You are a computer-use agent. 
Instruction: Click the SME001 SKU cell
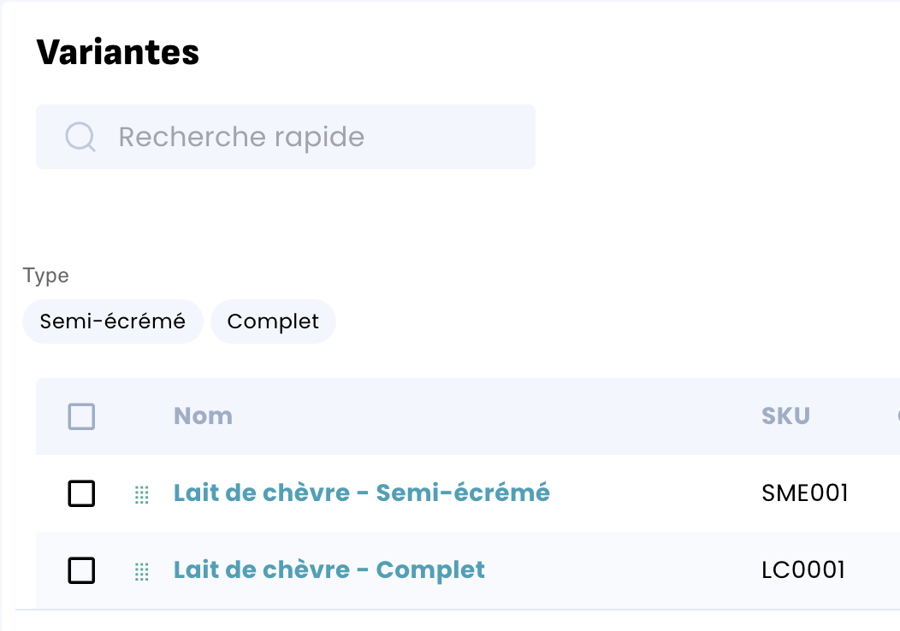click(804, 493)
